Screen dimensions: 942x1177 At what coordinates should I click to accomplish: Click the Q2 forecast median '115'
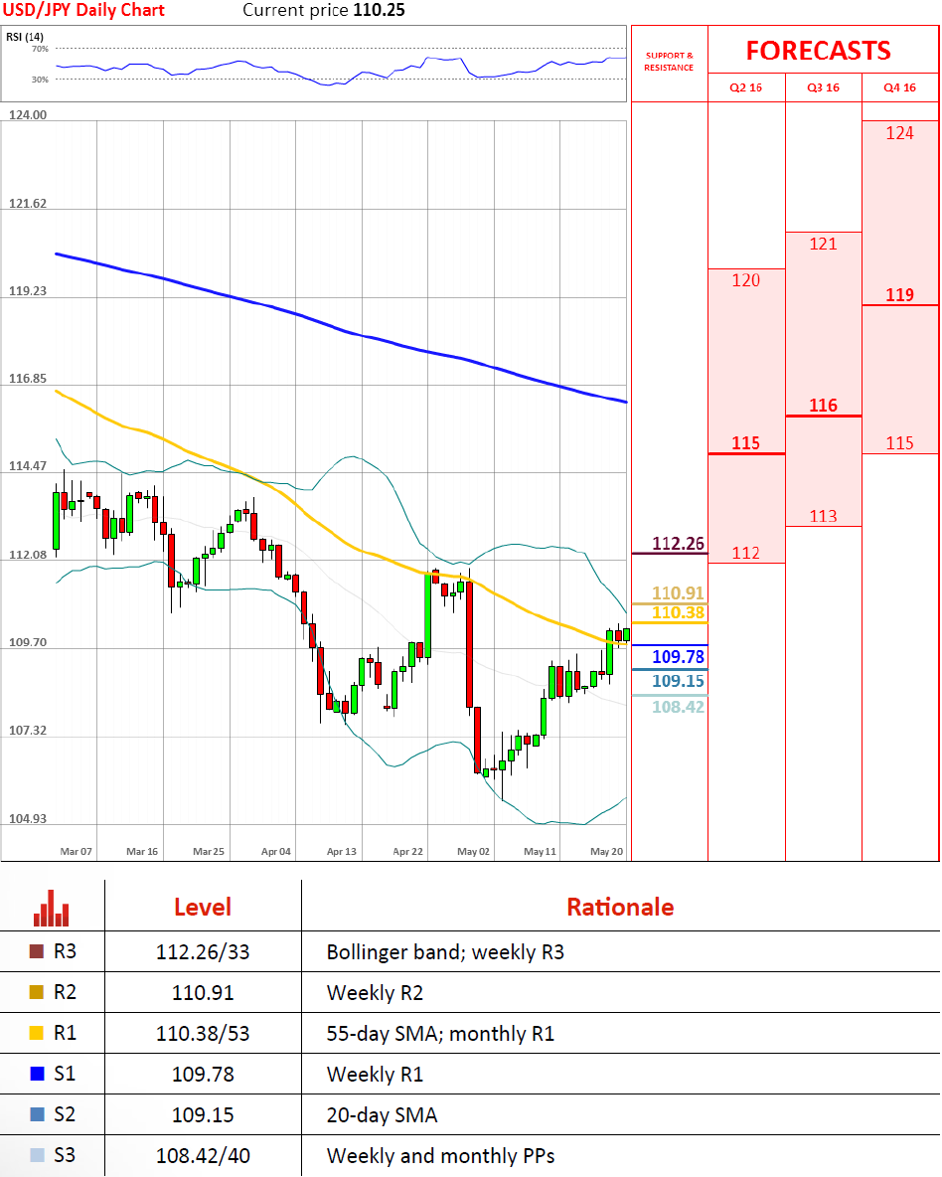746,443
